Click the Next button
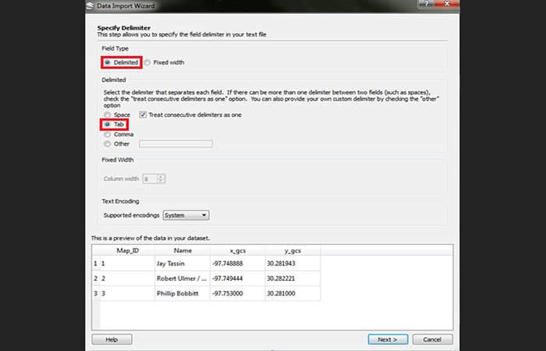This screenshot has width=546, height=351. (388, 339)
